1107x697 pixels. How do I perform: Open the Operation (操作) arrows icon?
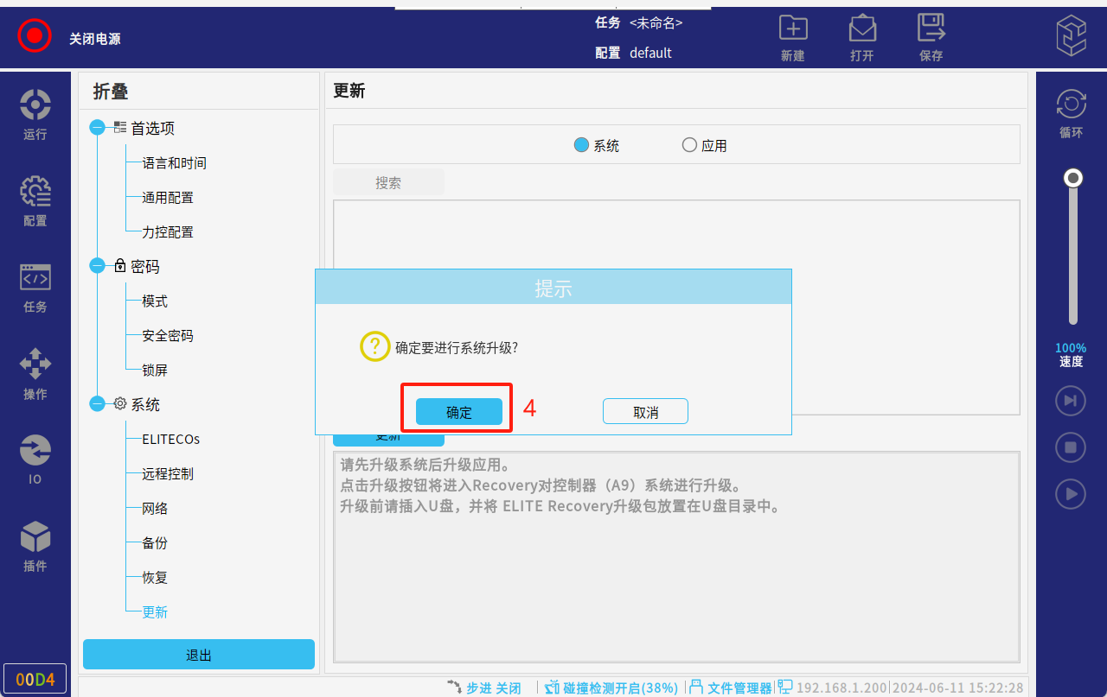point(35,364)
